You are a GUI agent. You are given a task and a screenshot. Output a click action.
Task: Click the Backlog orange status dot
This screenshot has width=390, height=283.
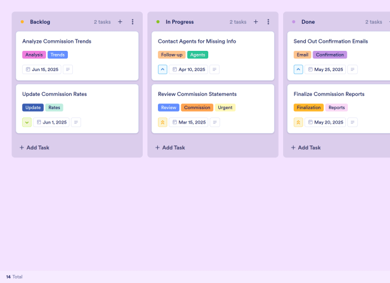click(22, 22)
